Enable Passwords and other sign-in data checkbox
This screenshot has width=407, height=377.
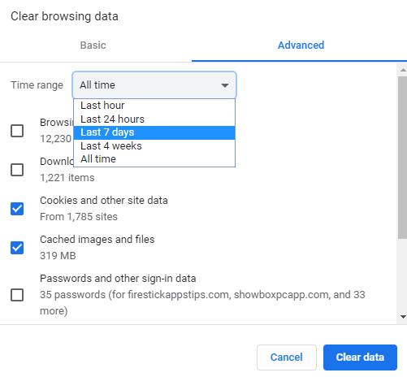[x=17, y=295]
